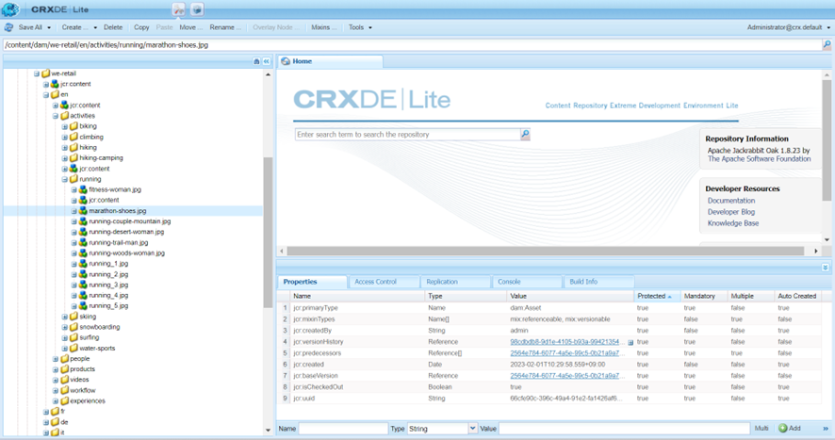The image size is (835, 440).
Task: Switch to the Build Info tab
Action: coord(598,282)
